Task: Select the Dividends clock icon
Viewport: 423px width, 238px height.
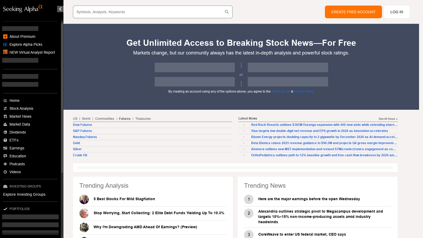Action: [x=5, y=132]
